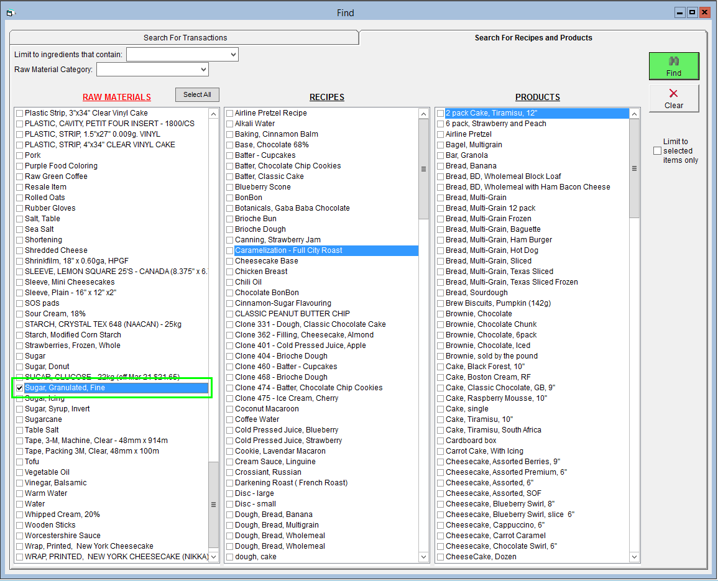718x581 pixels.
Task: Click the Raw Materials scrollbar thumb
Action: pos(213,505)
